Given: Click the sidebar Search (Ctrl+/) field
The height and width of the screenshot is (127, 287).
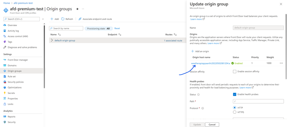Looking at the screenshot, I should pos(22,19).
